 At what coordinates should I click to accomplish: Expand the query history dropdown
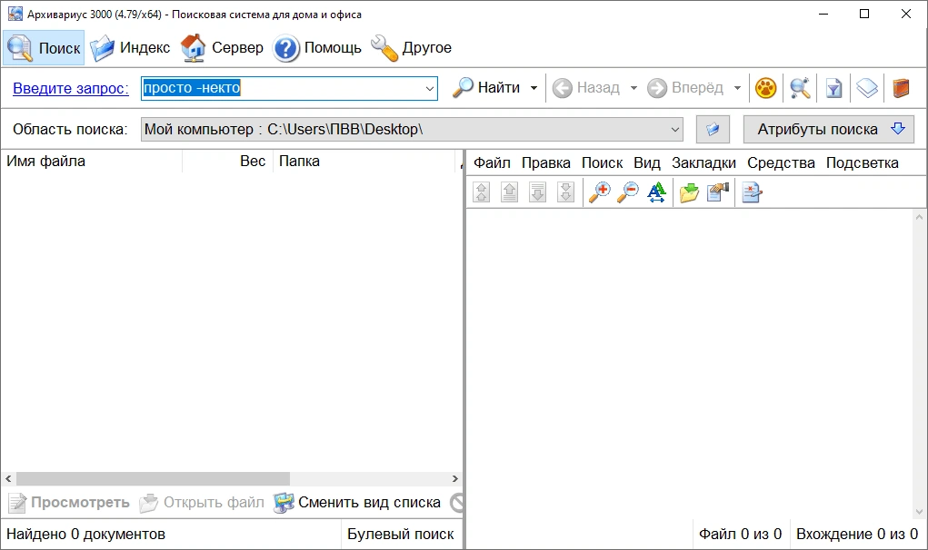430,89
